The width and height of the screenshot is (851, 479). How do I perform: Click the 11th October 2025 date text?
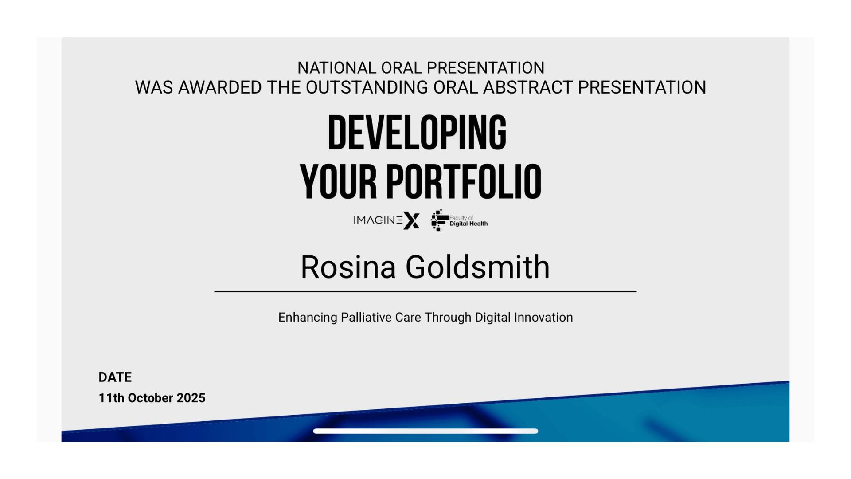(152, 398)
